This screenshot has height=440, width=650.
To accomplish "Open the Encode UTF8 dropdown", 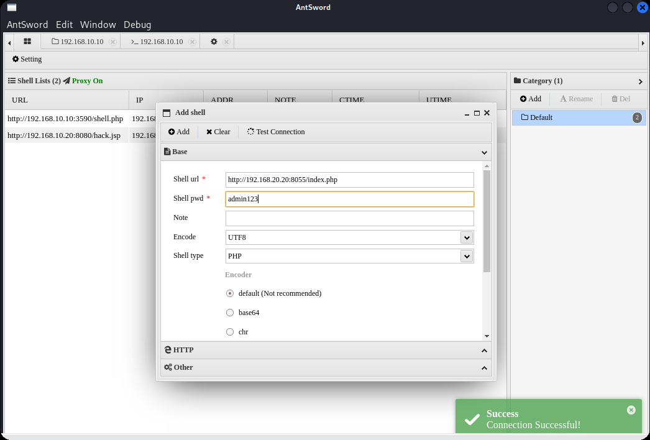I will [466, 237].
